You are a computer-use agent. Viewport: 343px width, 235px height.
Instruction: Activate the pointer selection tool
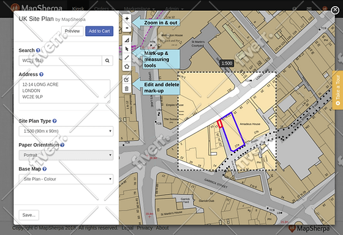[127, 49]
